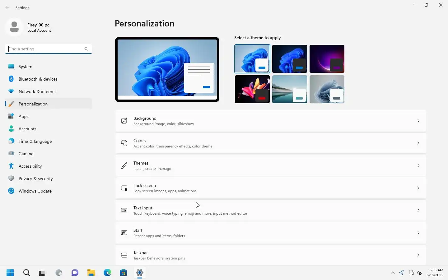Click the Personalization paintbrush icon in sidebar
The image size is (448, 280).
click(x=11, y=104)
